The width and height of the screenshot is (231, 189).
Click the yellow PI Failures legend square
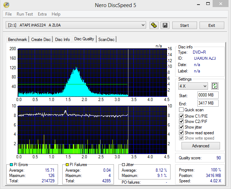(67, 165)
